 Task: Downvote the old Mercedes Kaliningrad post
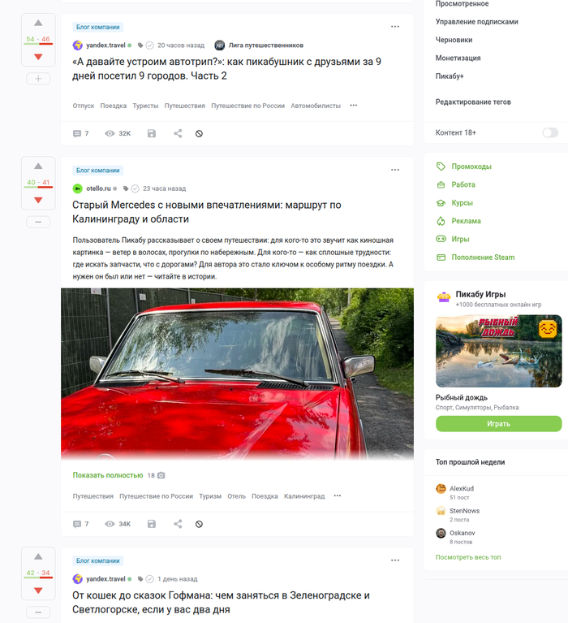tap(38, 200)
